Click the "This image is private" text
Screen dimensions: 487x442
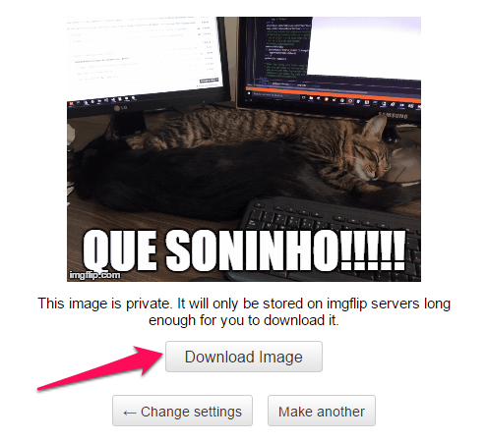104,304
